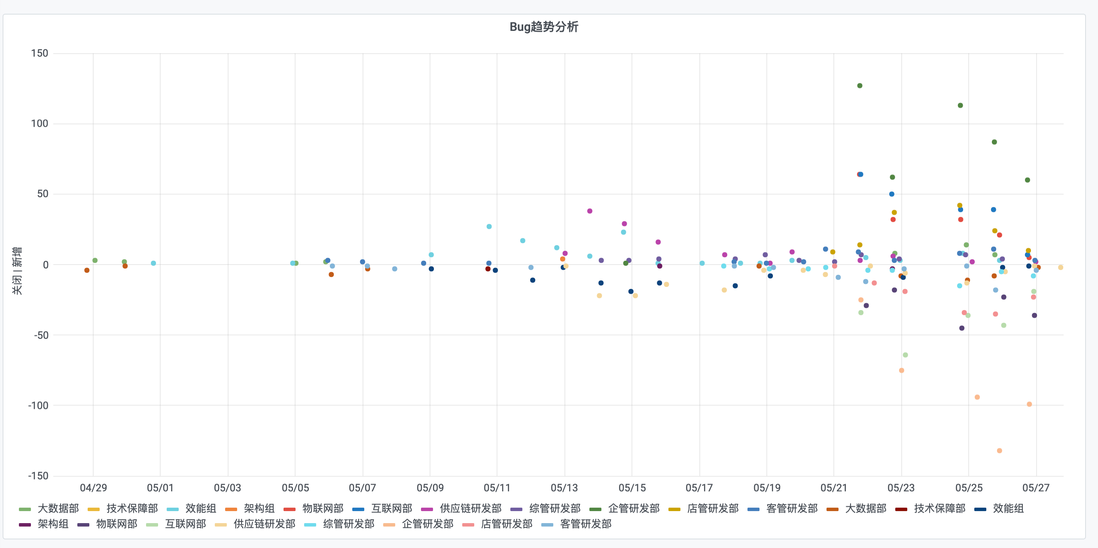Click the lowest peach data point near 05/26
Image resolution: width=1098 pixels, height=548 pixels.
click(999, 451)
